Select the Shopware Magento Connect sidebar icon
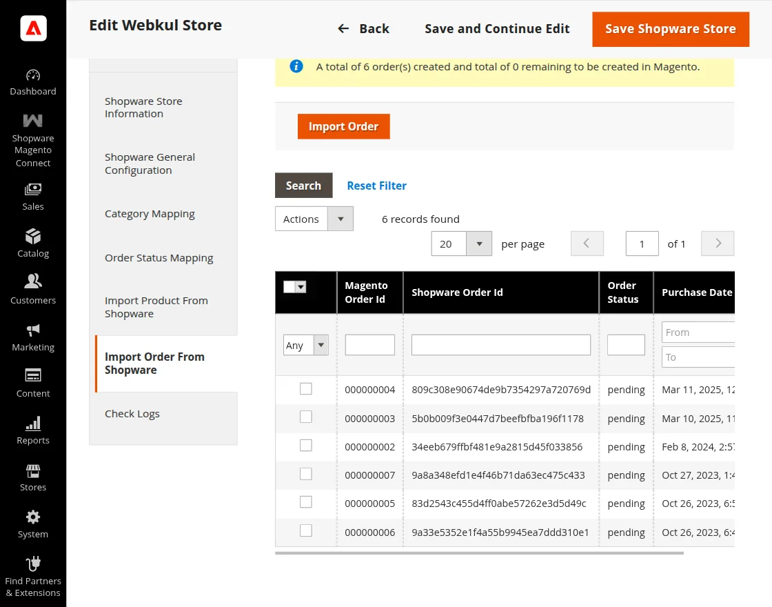 [x=32, y=122]
